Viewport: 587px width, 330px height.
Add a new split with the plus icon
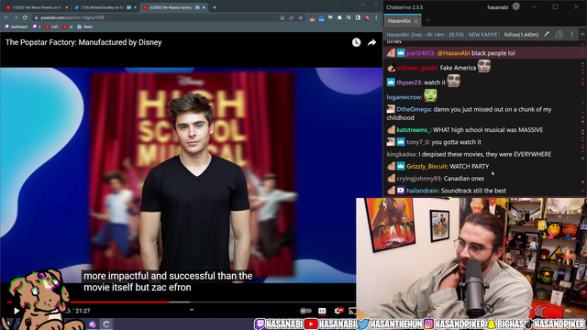(582, 34)
